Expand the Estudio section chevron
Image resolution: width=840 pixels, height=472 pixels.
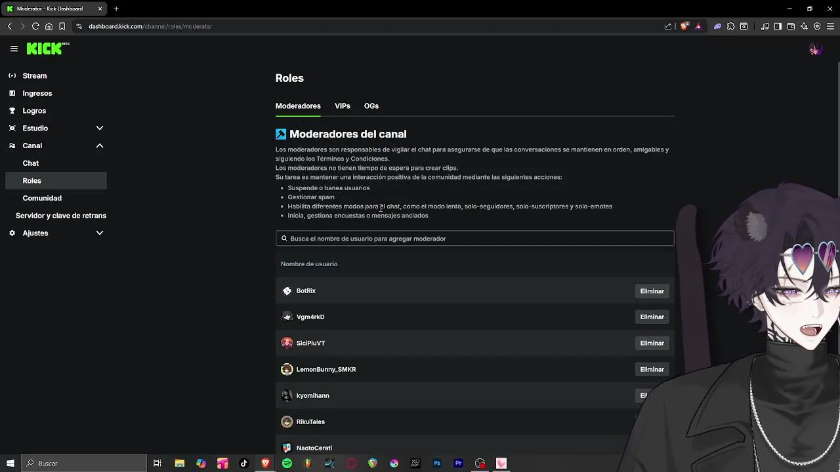click(100, 128)
